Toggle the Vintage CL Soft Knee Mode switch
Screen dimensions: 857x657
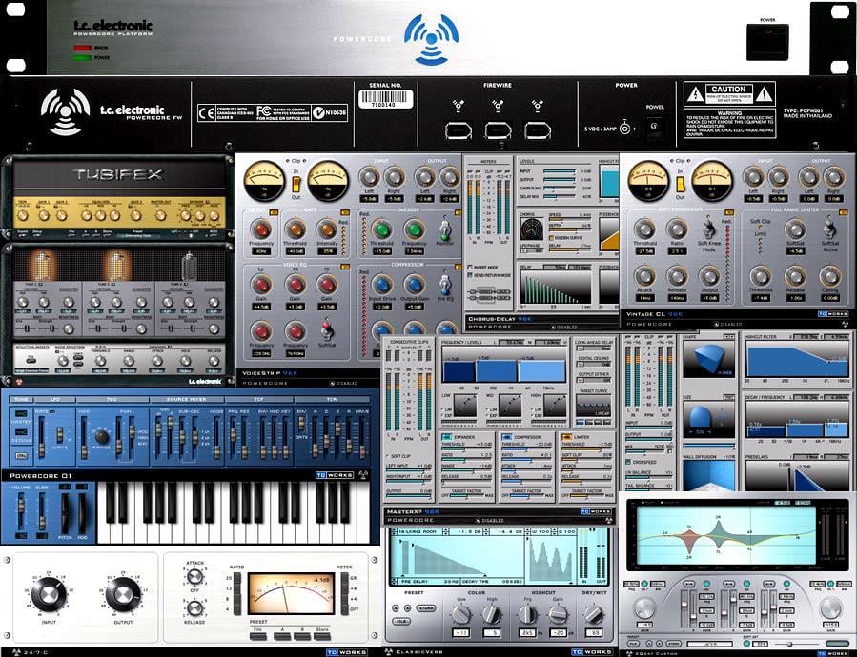(708, 229)
